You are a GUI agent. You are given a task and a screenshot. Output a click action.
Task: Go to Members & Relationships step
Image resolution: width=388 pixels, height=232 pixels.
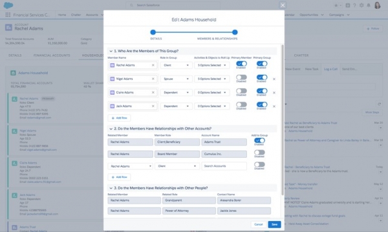235,32
